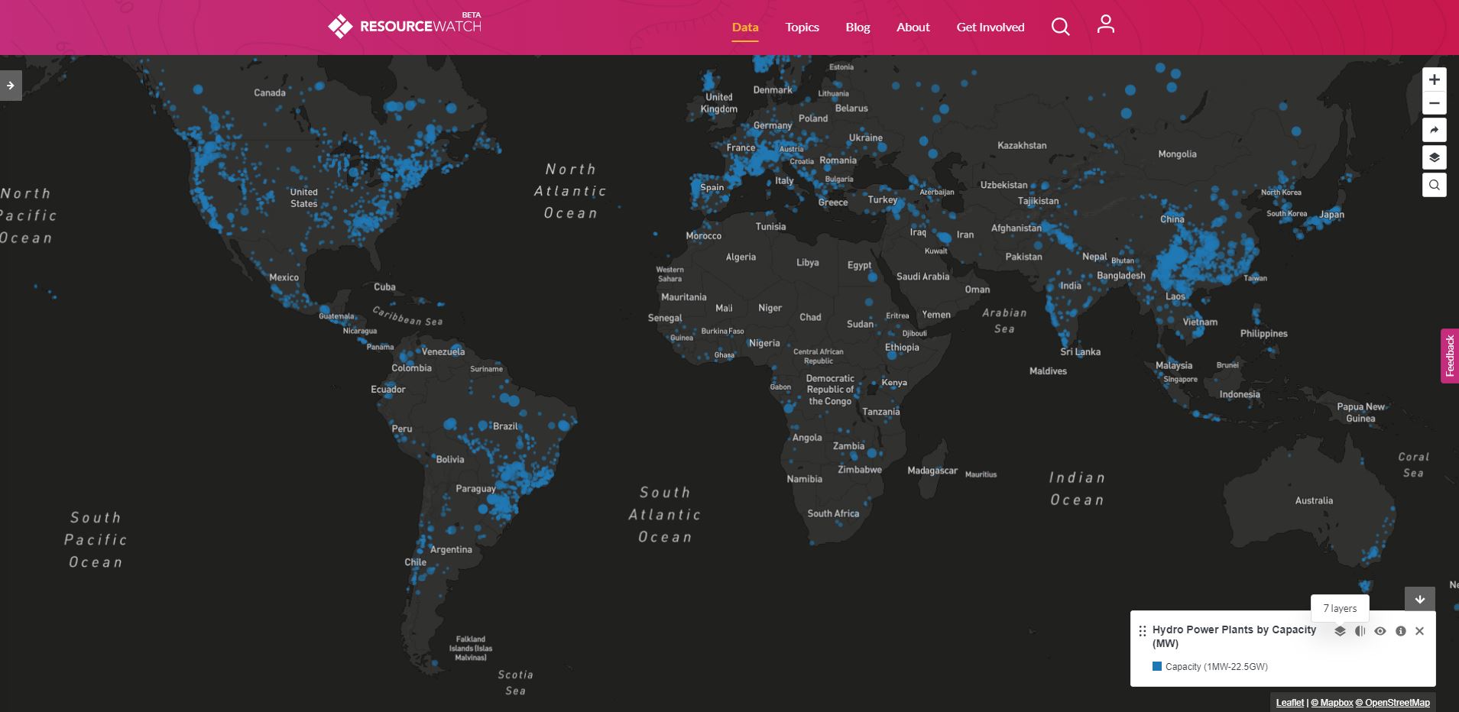Open user profile account icon
This screenshot has width=1459, height=712.
[1105, 25]
